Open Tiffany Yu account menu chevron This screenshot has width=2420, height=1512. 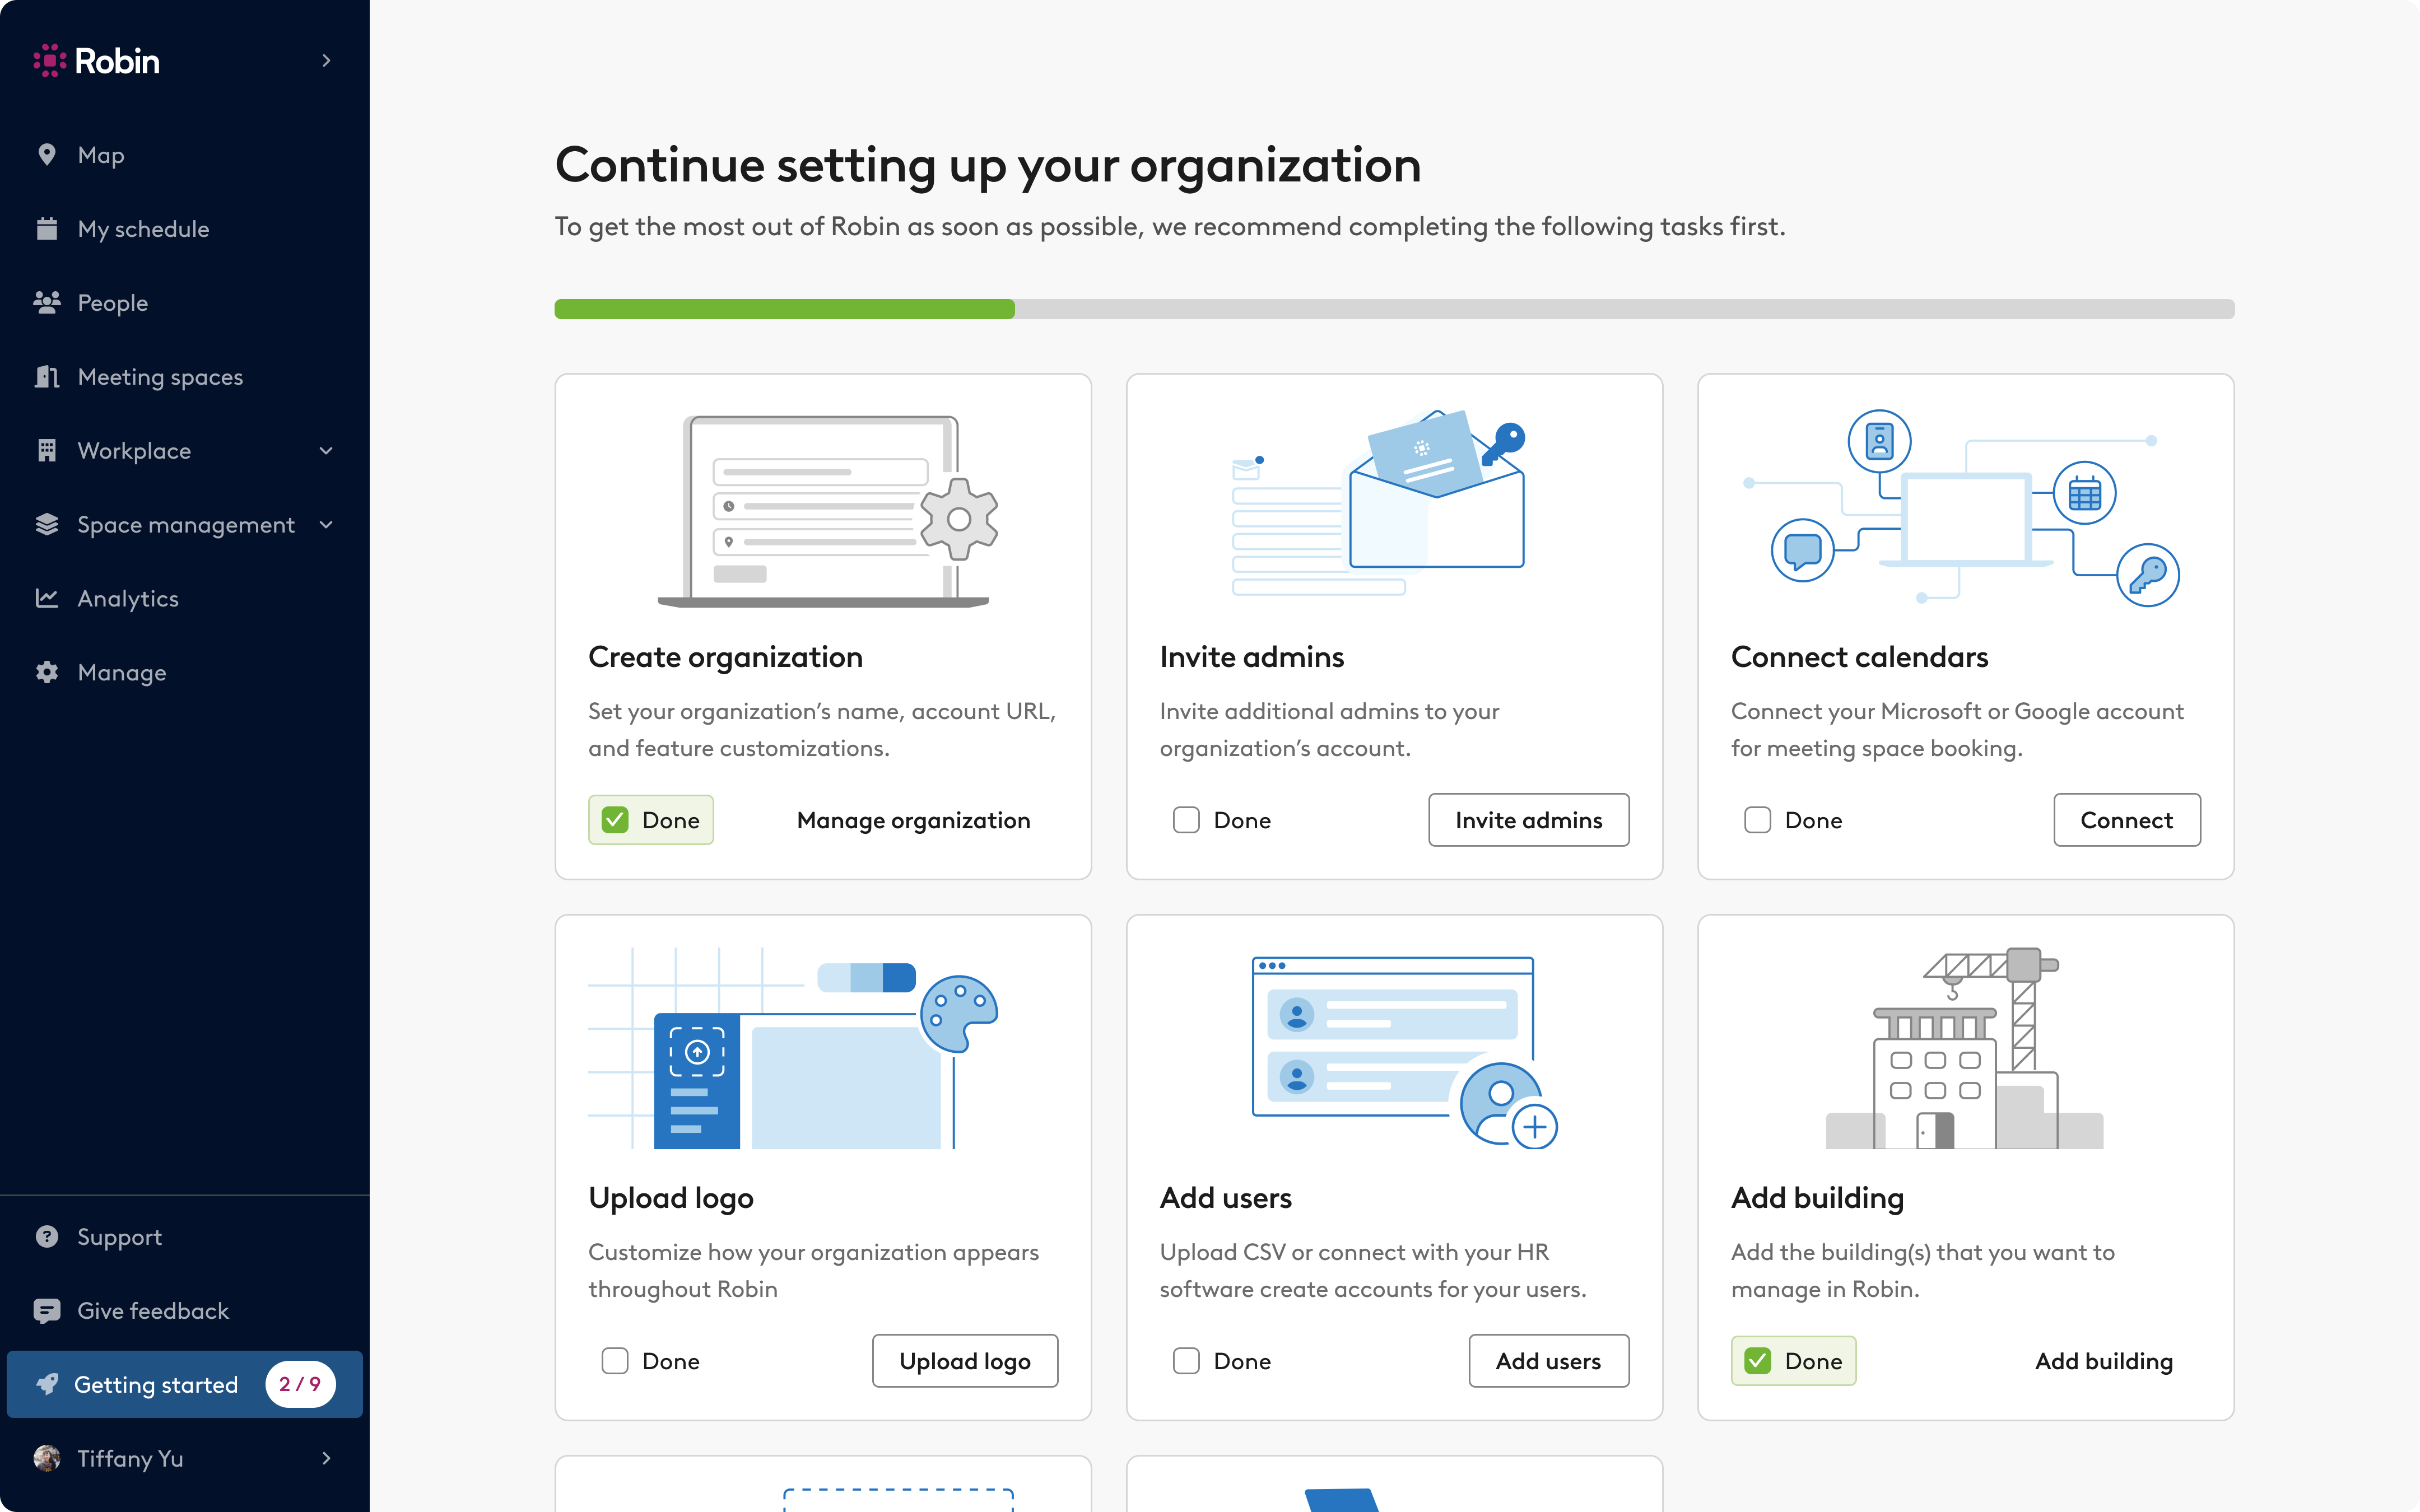point(326,1458)
